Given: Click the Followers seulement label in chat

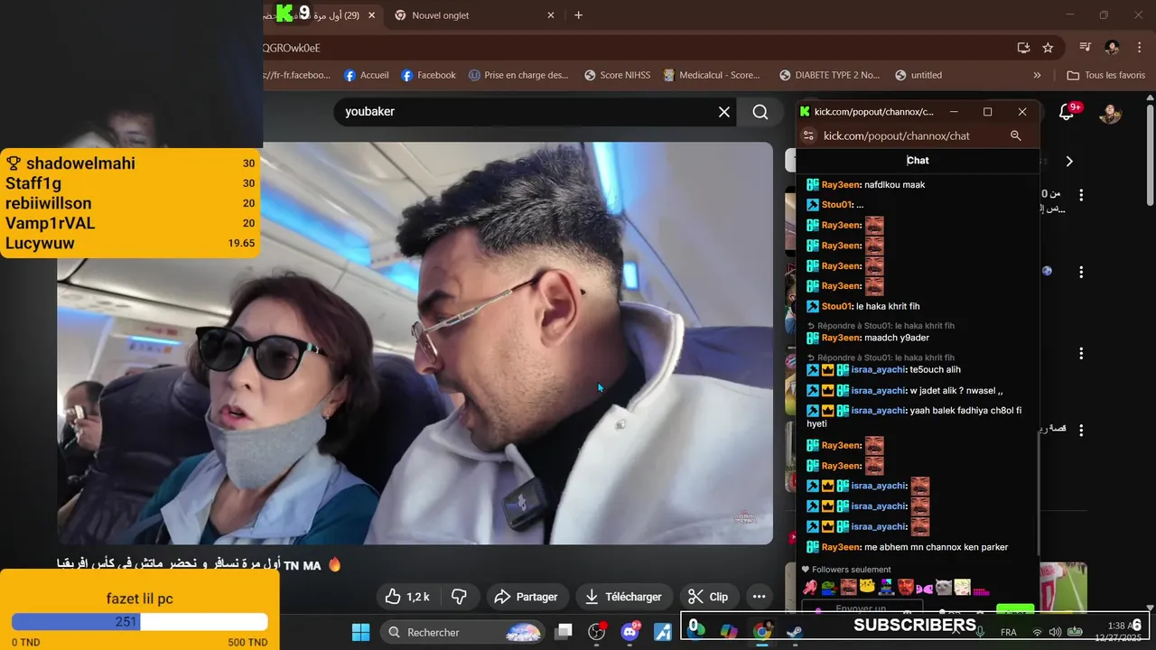Looking at the screenshot, I should tap(851, 570).
